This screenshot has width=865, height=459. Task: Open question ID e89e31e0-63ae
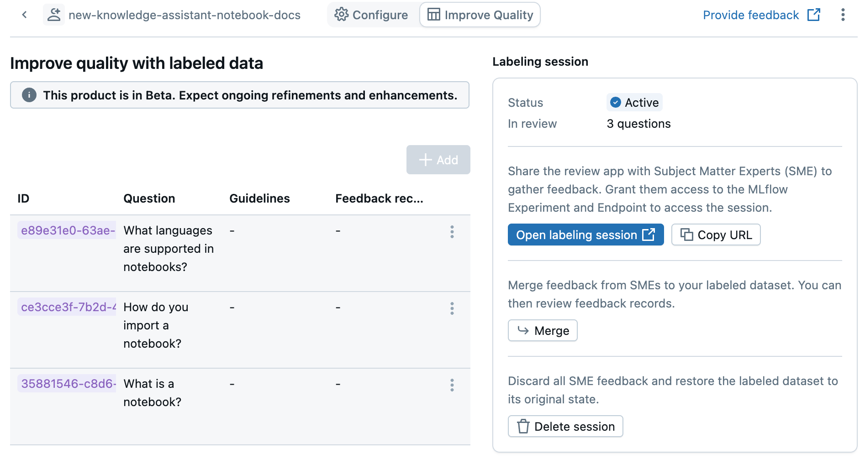tap(68, 230)
